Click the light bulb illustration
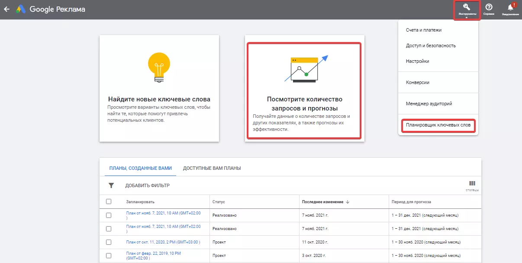The image size is (522, 263). [x=159, y=67]
